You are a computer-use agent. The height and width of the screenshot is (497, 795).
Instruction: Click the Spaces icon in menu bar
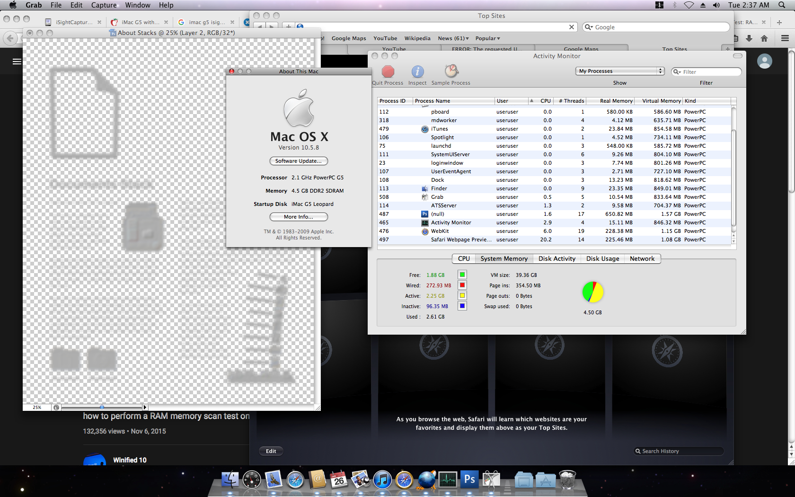click(659, 5)
